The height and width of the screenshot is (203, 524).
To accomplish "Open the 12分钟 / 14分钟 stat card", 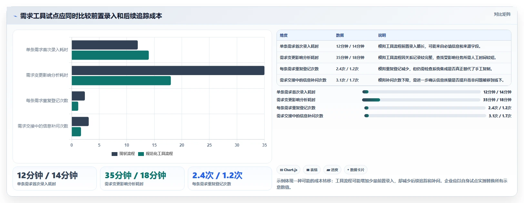I will (x=55, y=178).
